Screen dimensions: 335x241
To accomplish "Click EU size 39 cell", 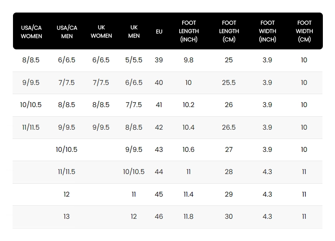I will (x=159, y=60).
